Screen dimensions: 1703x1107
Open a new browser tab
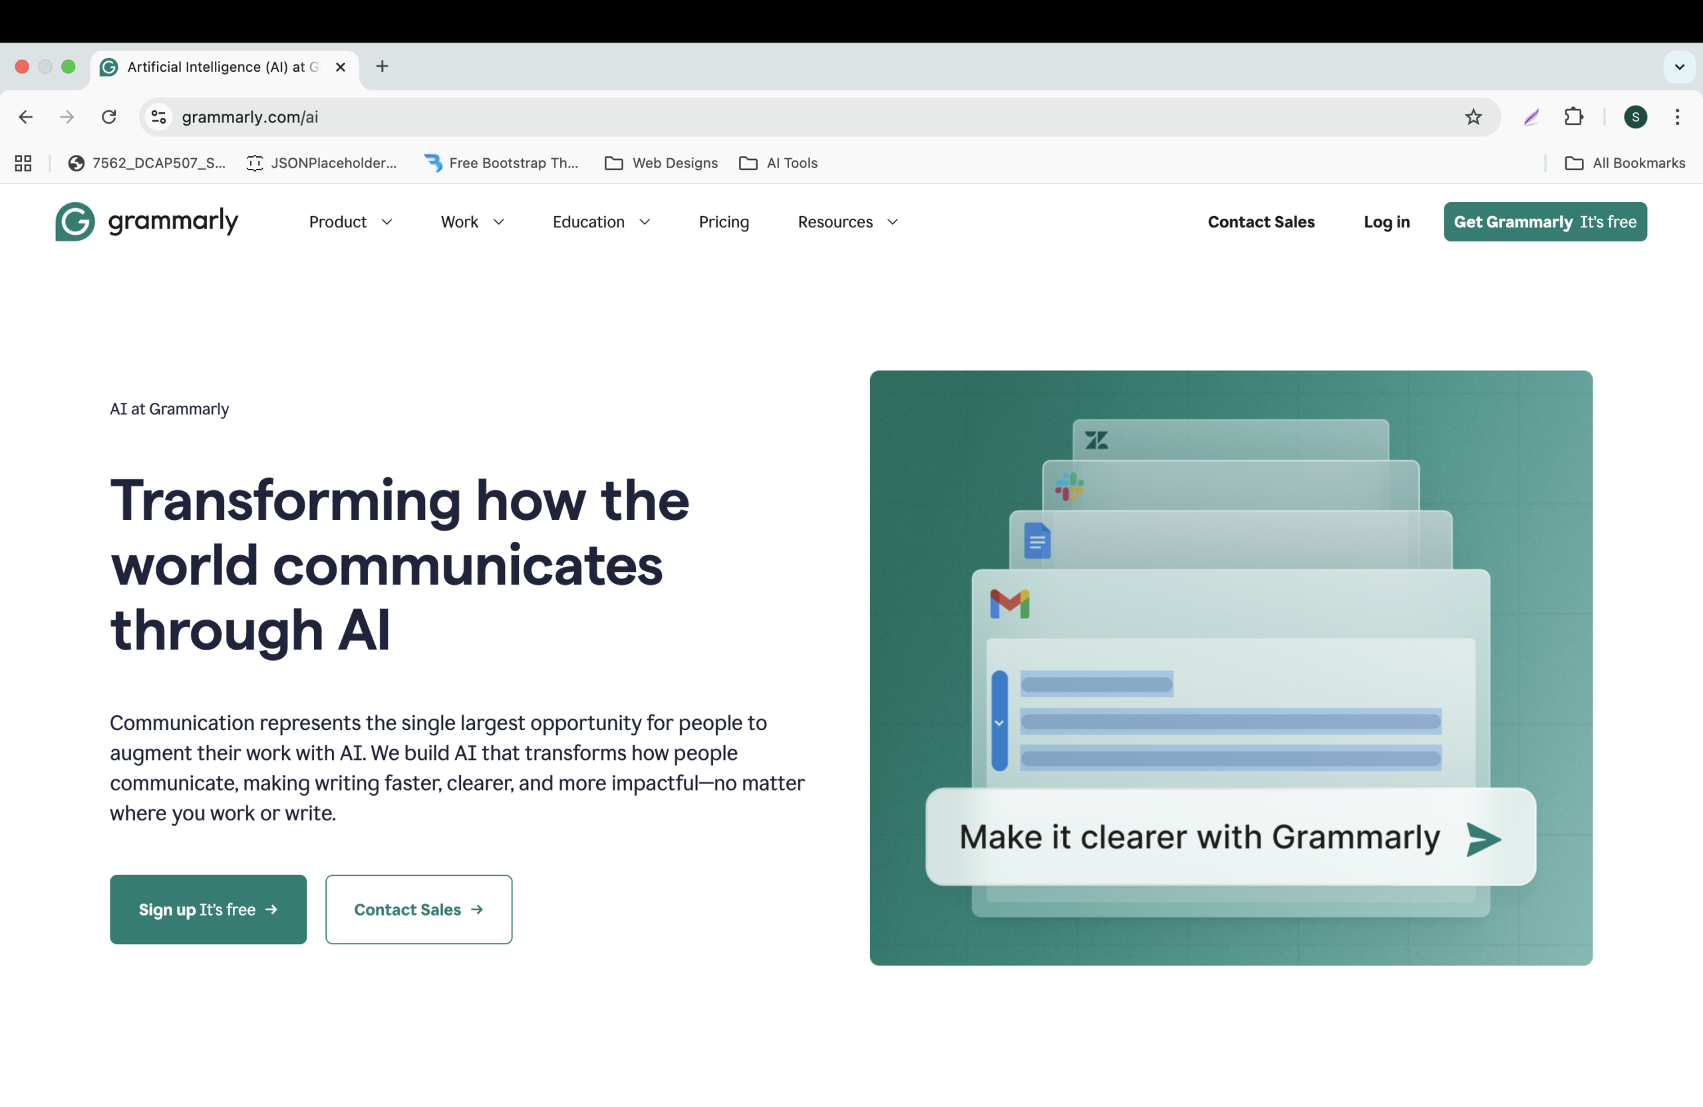point(382,66)
